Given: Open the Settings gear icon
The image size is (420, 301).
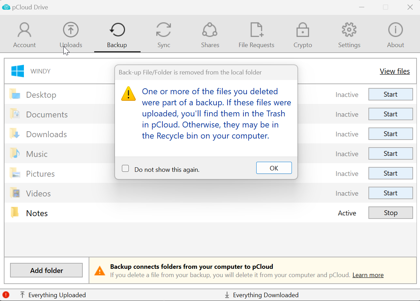Looking at the screenshot, I should click(x=349, y=30).
